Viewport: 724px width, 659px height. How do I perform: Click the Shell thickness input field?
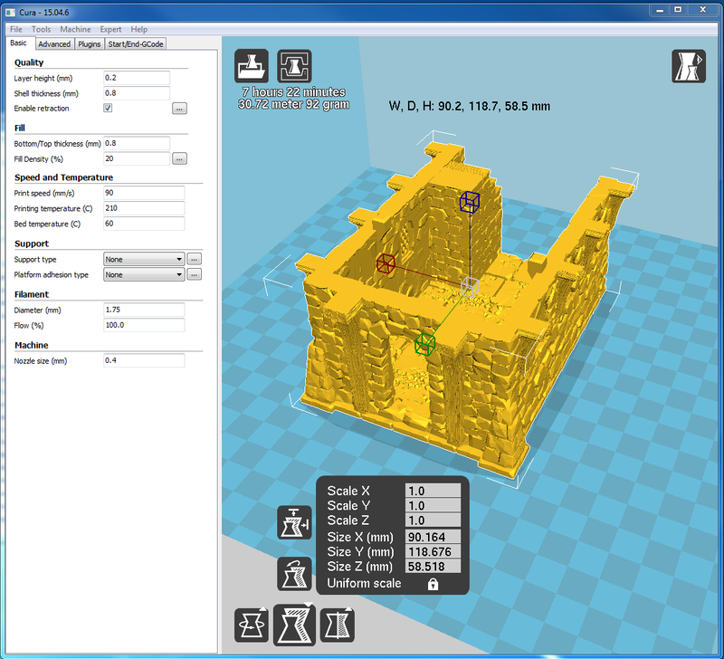pyautogui.click(x=137, y=93)
